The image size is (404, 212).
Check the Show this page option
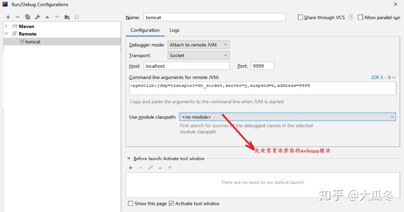pos(131,204)
